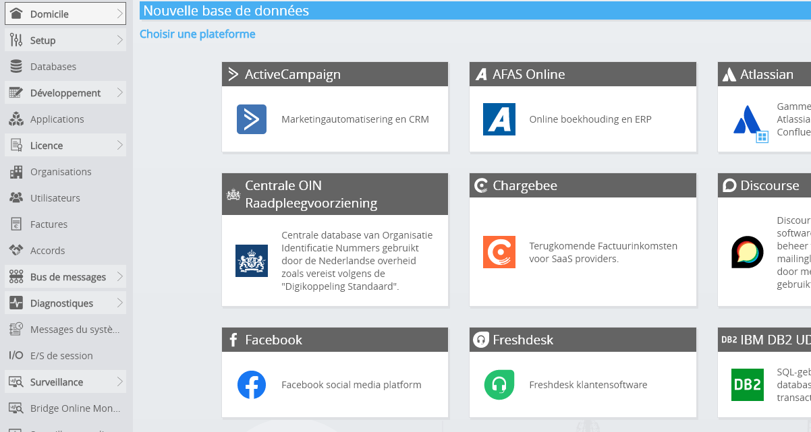Viewport: 811px width, 432px height.
Task: Expand the Setup menu chevron
Action: tap(119, 40)
